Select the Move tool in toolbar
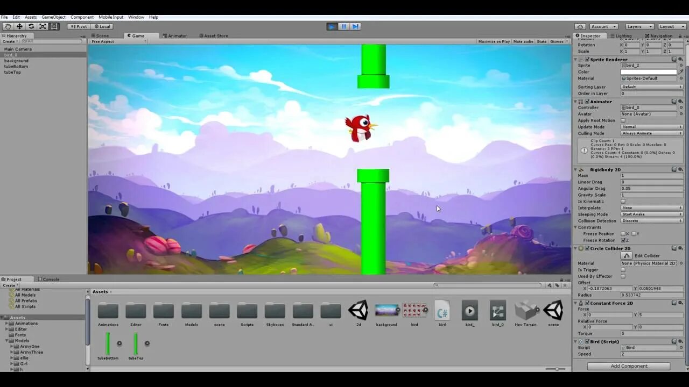 pos(19,26)
